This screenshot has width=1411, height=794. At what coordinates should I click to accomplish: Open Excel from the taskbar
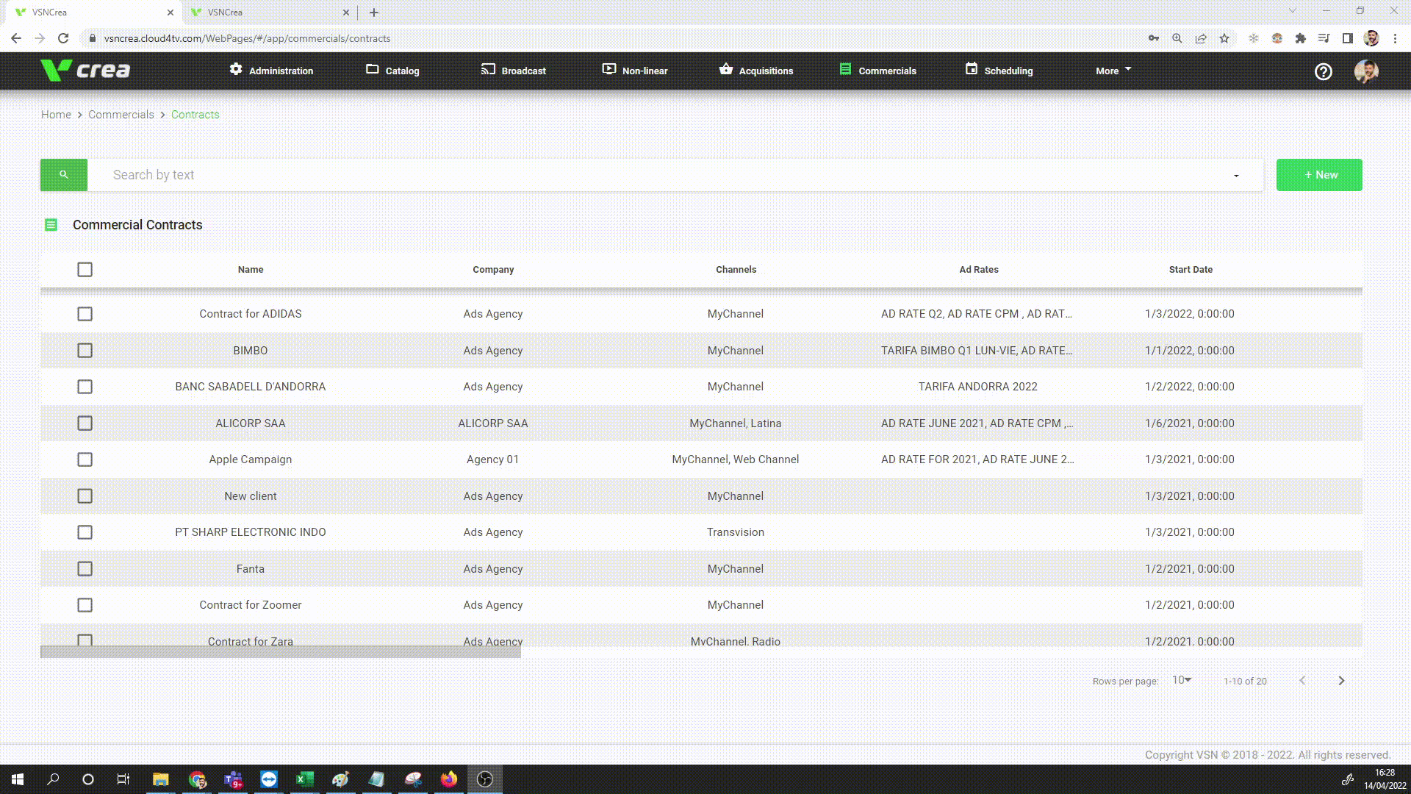click(x=305, y=779)
